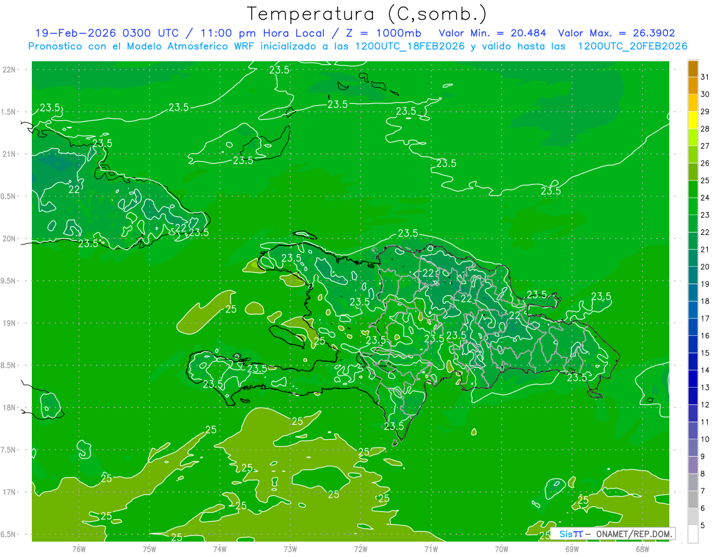
Task: Click the legend scale value '29'
Action: [705, 112]
